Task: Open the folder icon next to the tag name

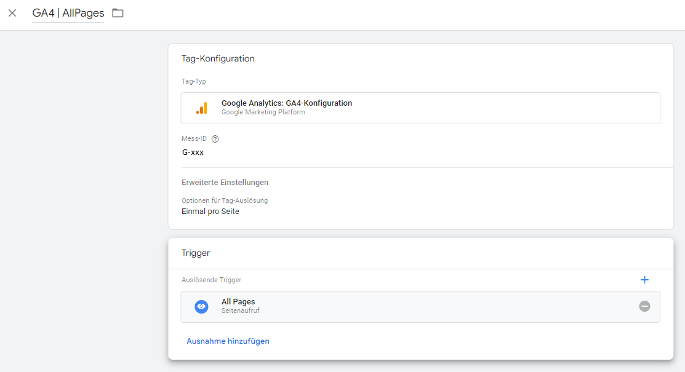Action: pyautogui.click(x=118, y=13)
